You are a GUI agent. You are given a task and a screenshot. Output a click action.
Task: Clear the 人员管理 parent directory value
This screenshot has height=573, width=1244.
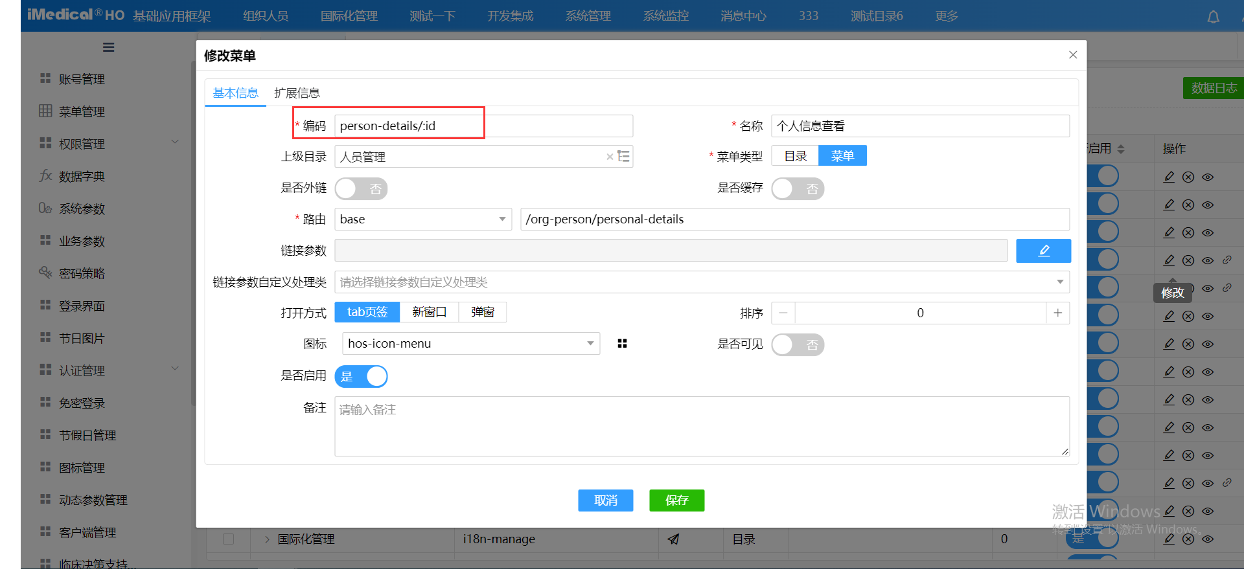[609, 157]
